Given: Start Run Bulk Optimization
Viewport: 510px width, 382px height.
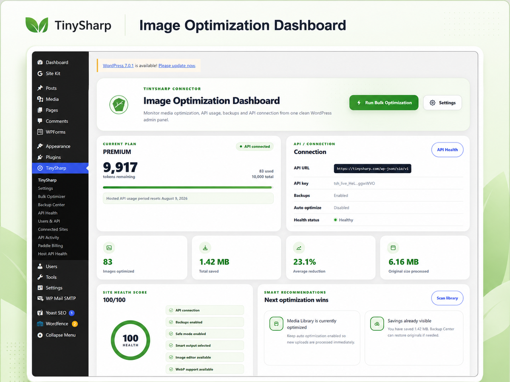Looking at the screenshot, I should point(384,103).
